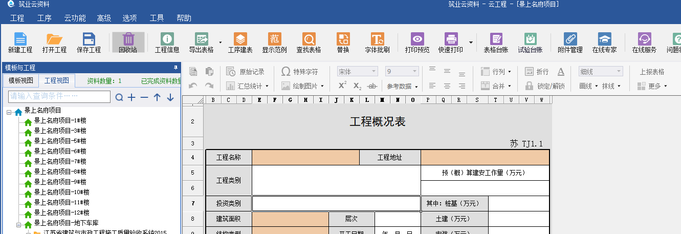Click the tree search input field

point(59,96)
